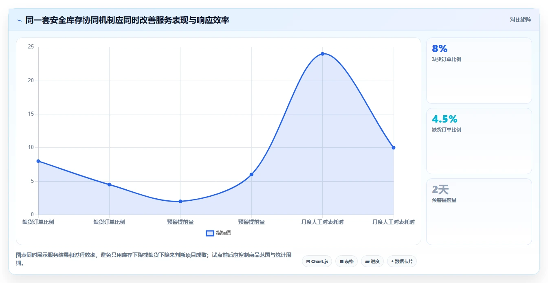Image resolution: width=548 pixels, height=283 pixels.
Task: Open the 4.5% 缺货订单比例 card
Action: (x=479, y=141)
